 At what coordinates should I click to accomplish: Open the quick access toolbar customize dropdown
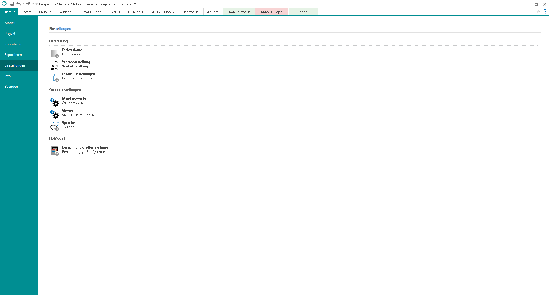pyautogui.click(x=37, y=4)
